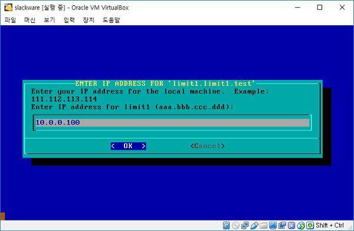
Task: Click the mouse integration status icon
Action: 301,225
